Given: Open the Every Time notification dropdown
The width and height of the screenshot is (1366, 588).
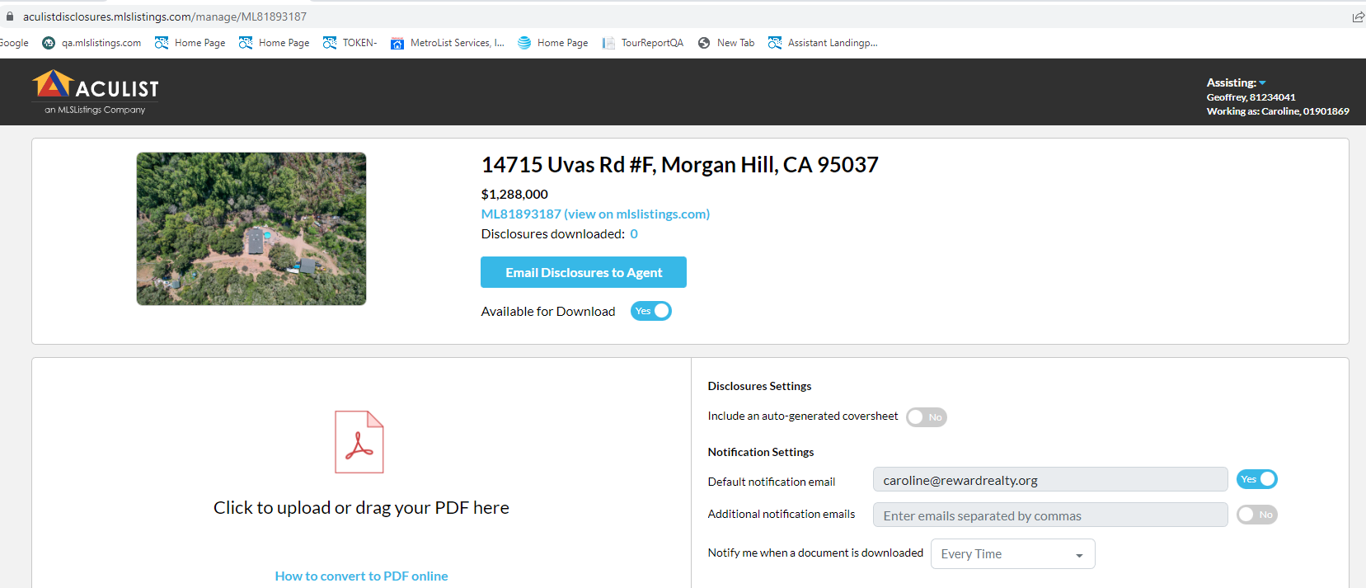Looking at the screenshot, I should click(x=1013, y=554).
